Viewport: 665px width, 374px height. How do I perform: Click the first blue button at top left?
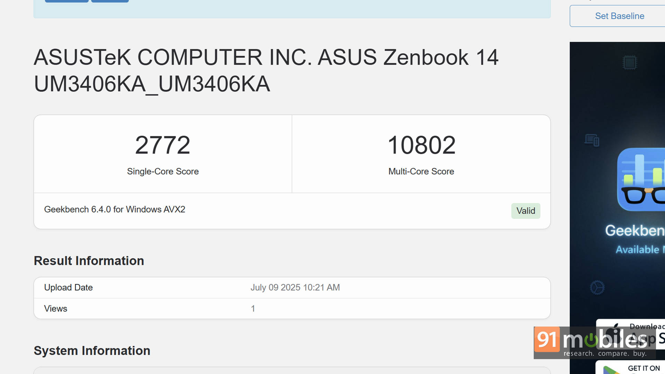coord(66,1)
